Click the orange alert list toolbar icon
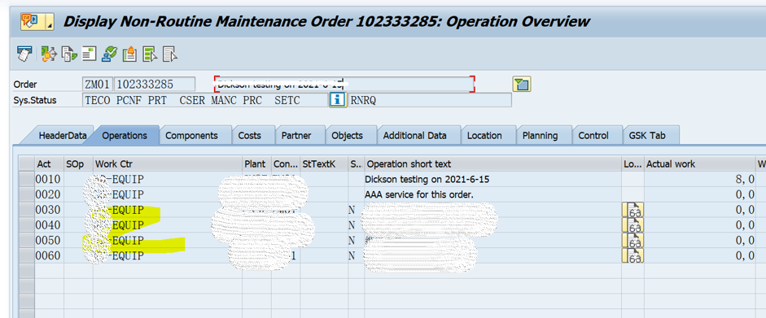The height and width of the screenshot is (318, 766). [129, 54]
